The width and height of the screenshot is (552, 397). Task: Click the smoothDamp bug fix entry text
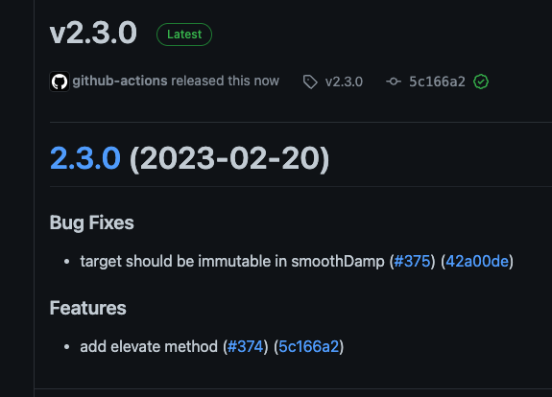coord(232,261)
